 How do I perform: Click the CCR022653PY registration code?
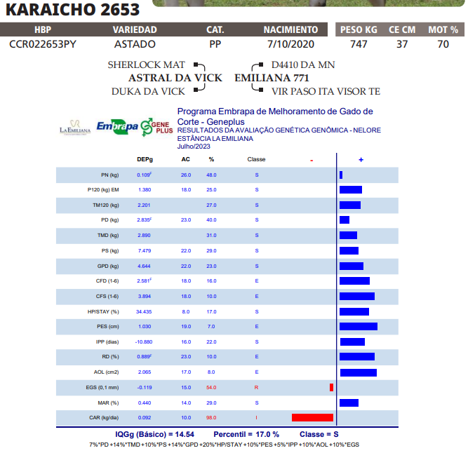coord(43,44)
